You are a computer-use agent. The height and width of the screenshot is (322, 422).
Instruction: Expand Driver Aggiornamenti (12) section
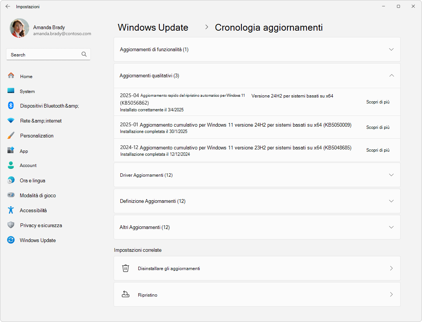pos(257,175)
